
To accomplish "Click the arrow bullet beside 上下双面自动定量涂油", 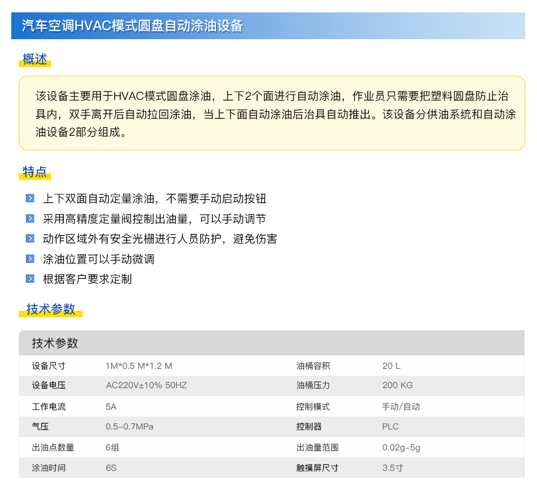I will (30, 199).
